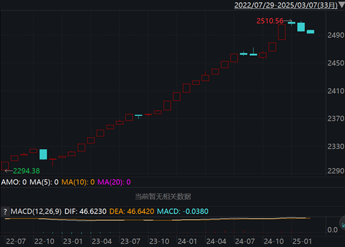This screenshot has height=247, width=345.
Task: Click the low price marker 2294.38
Action: click(x=26, y=171)
